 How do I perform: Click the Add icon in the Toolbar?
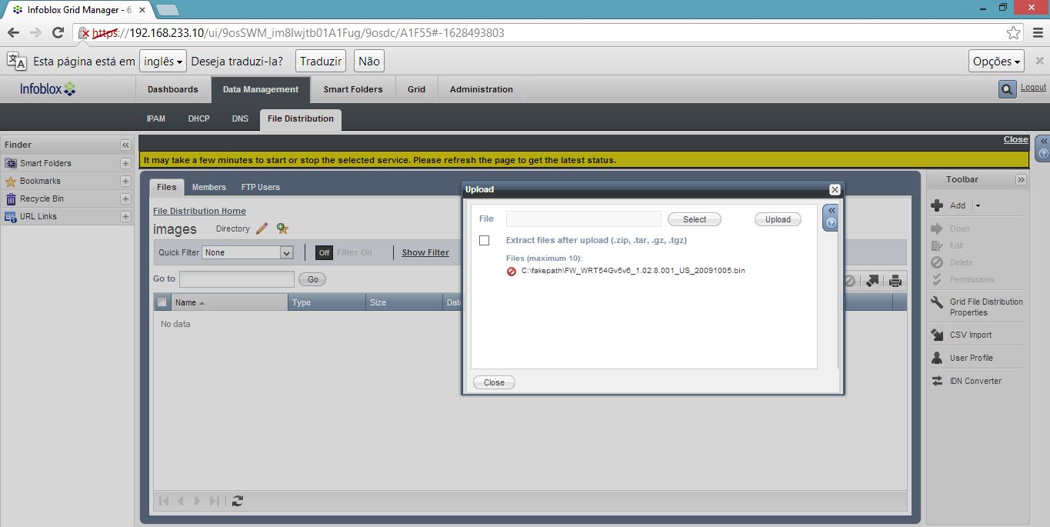coord(938,205)
